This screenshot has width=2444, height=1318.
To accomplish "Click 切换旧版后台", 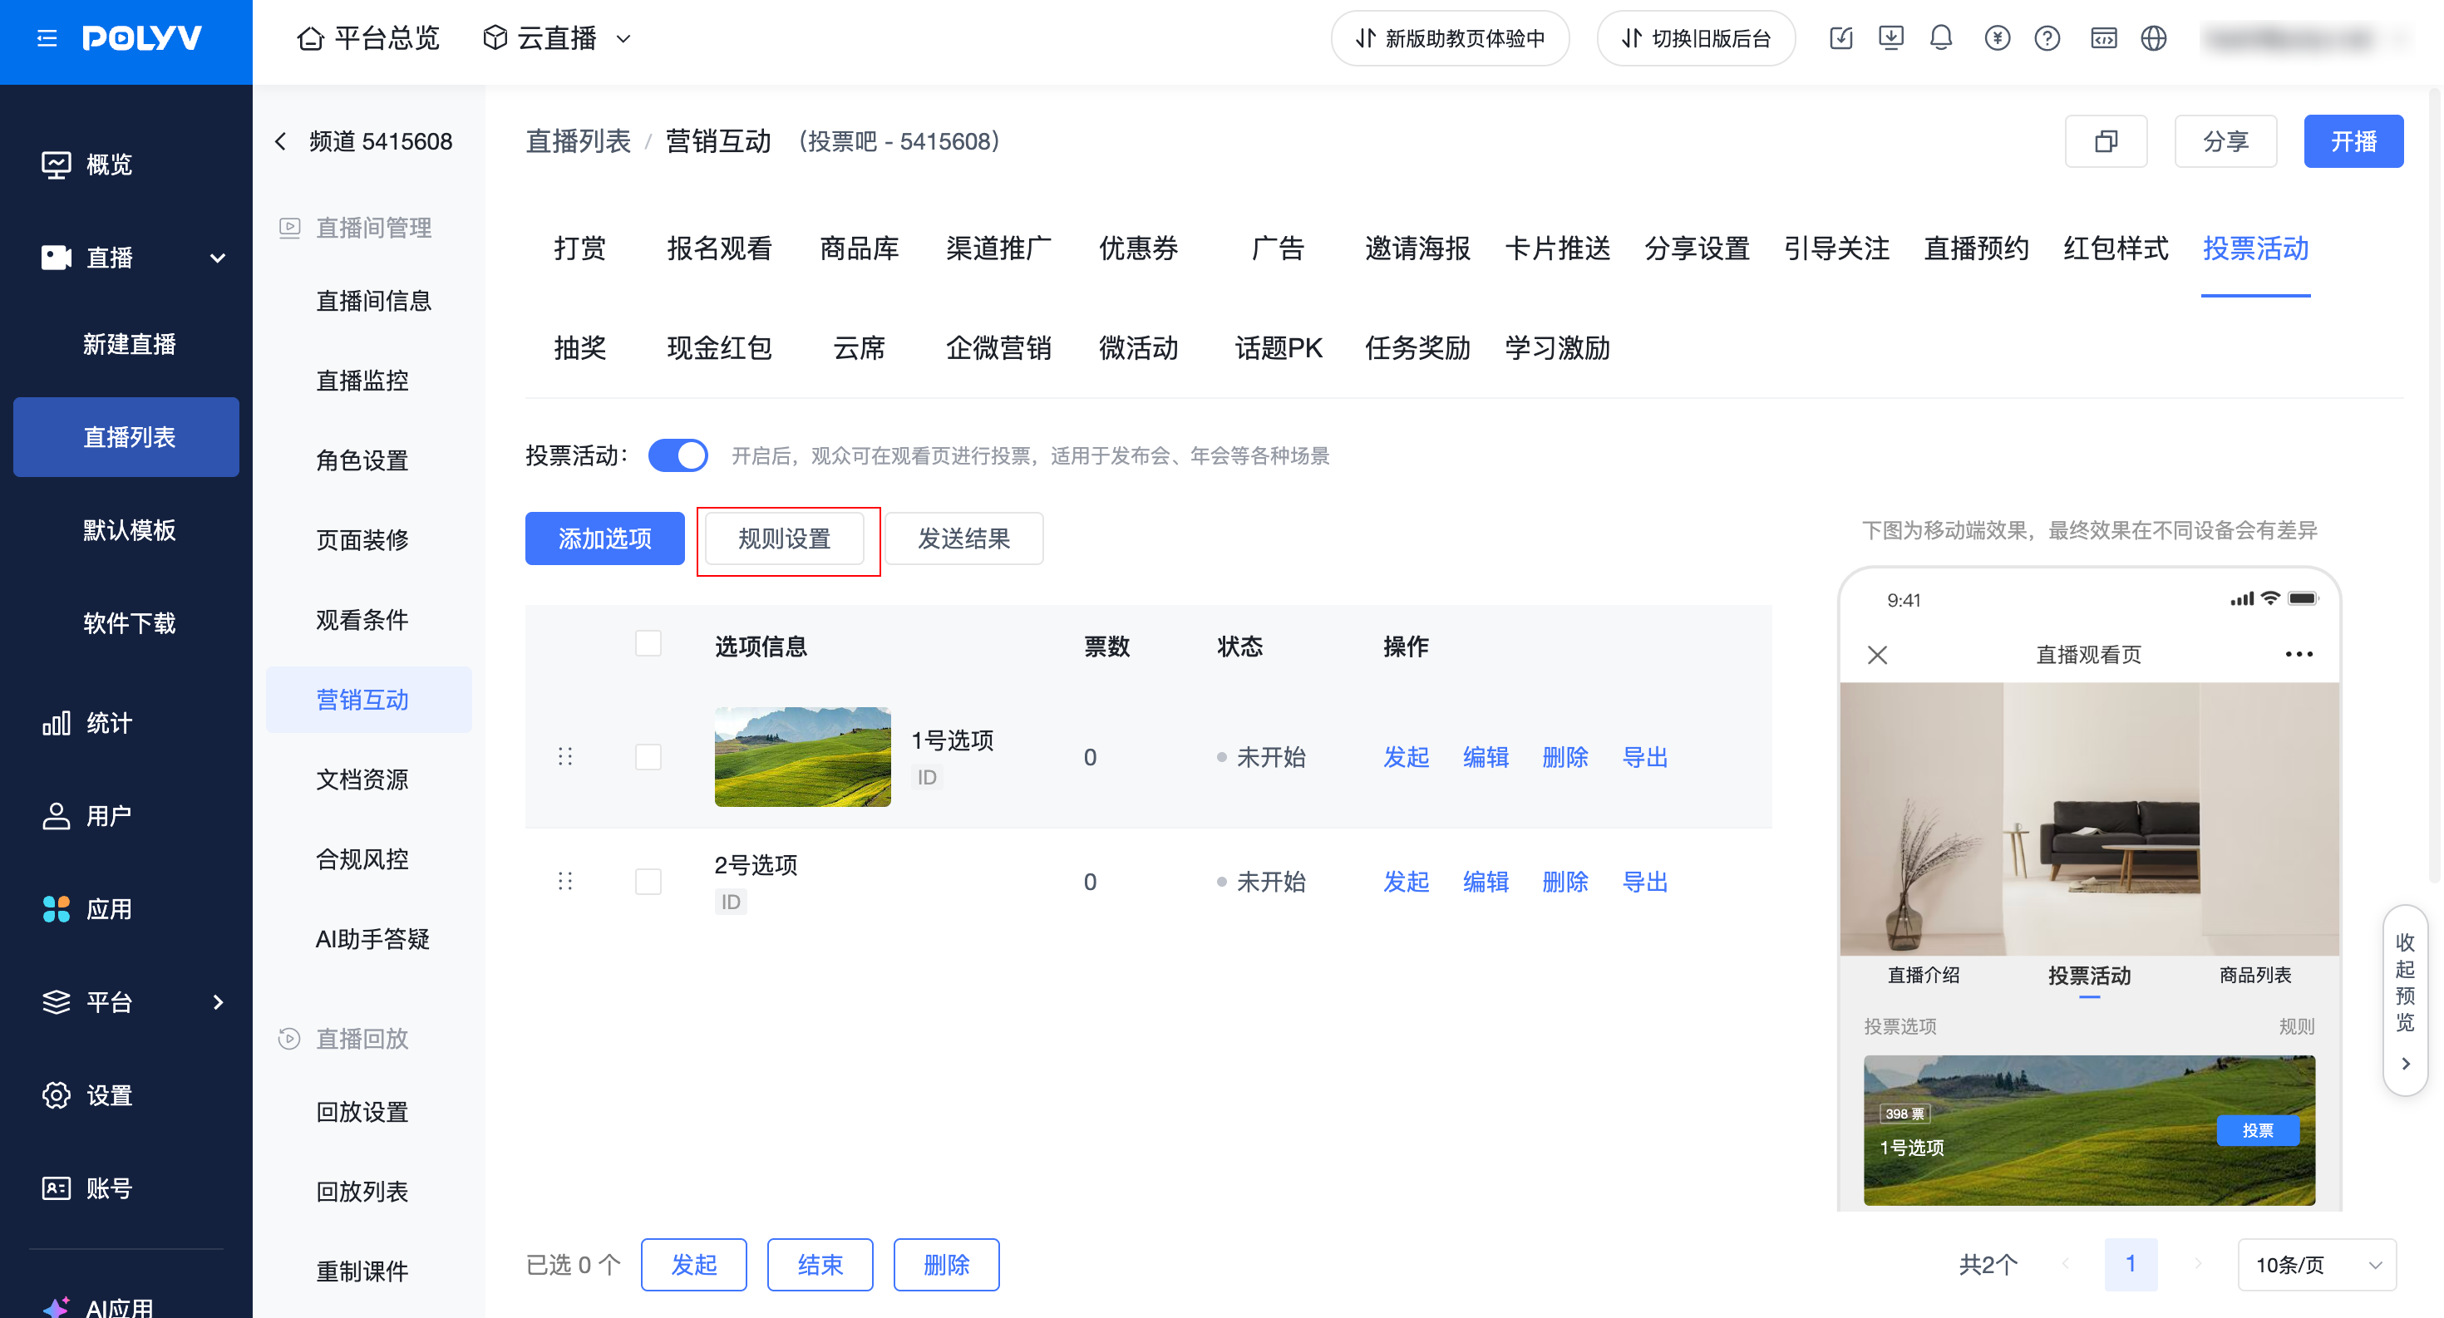I will point(1696,38).
